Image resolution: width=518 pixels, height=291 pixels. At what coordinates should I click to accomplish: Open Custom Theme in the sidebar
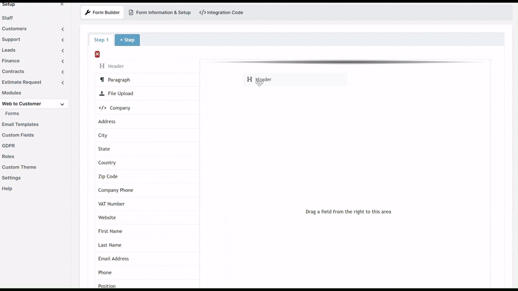(x=19, y=167)
